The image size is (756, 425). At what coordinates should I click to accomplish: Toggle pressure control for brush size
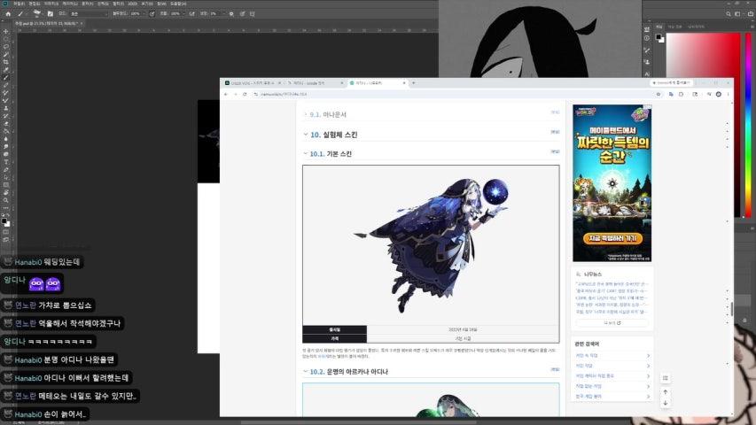coord(243,14)
